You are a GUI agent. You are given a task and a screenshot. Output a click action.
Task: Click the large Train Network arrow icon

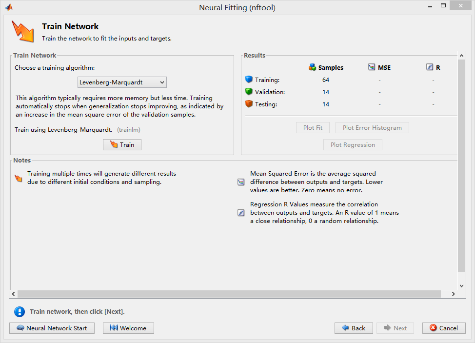23,31
